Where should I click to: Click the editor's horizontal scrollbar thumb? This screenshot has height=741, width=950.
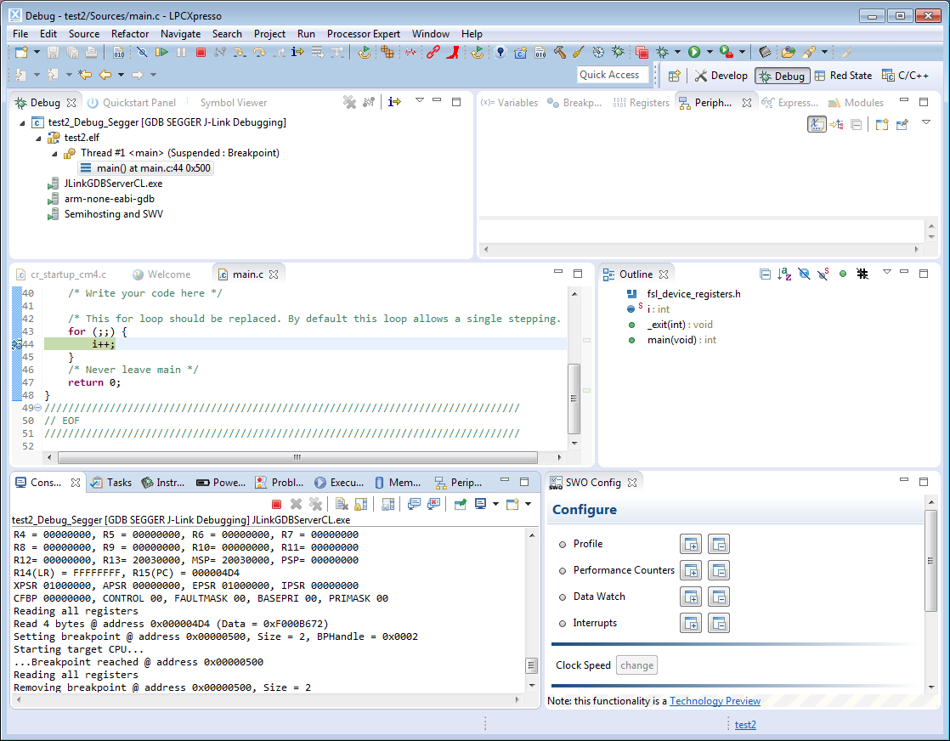296,457
